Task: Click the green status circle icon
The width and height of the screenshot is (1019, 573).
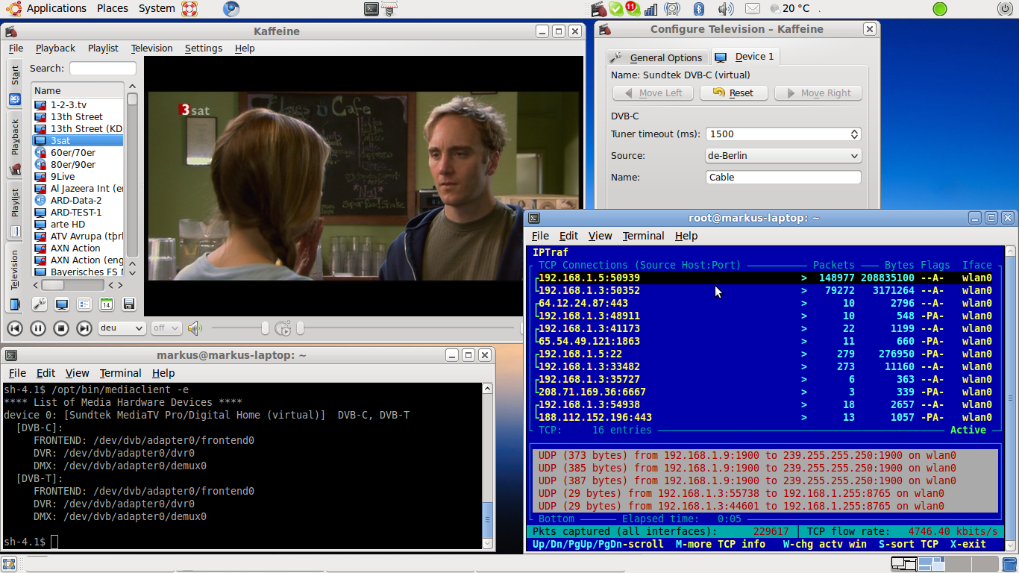Action: pos(940,9)
